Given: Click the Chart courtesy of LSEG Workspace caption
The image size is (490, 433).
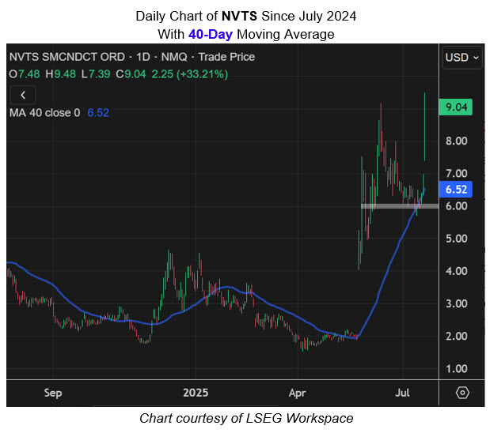Looking at the screenshot, I should [x=245, y=418].
